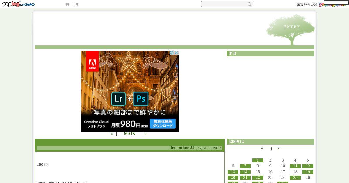
Task: Close the Adobe ad with X icon
Action: (176, 53)
